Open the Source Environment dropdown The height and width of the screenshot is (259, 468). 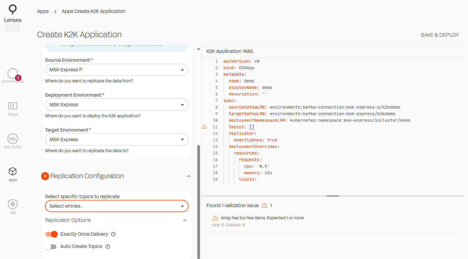pos(116,70)
